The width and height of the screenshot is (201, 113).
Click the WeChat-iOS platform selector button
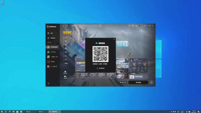(123, 82)
